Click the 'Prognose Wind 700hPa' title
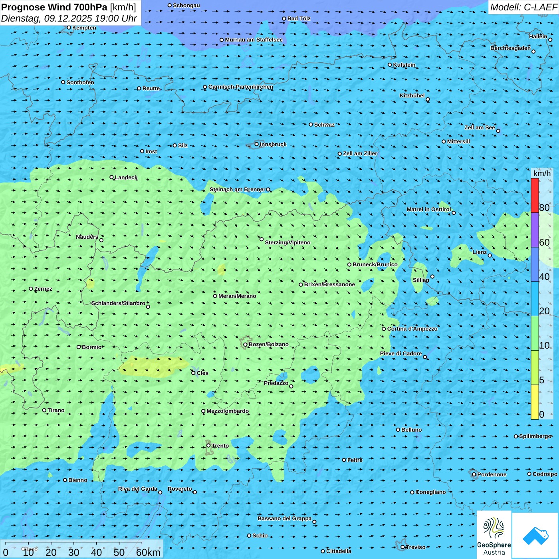This screenshot has width=559, height=559. (x=55, y=7)
